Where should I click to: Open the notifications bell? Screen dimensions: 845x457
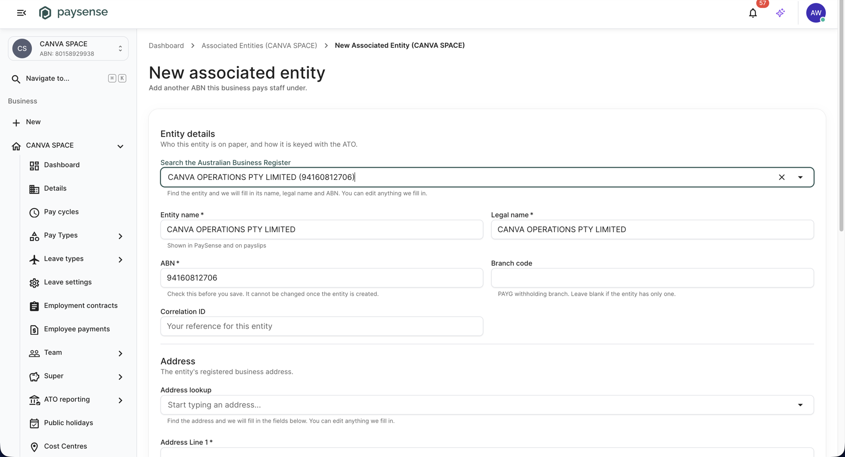753,13
